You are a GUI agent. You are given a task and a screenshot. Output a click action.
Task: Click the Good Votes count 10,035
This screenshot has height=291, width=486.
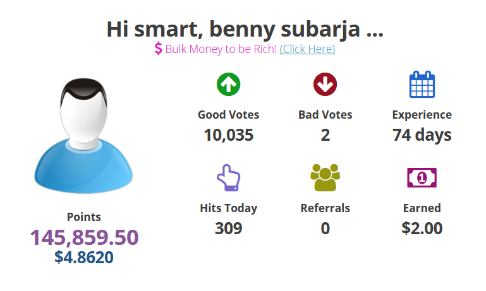[x=228, y=134]
